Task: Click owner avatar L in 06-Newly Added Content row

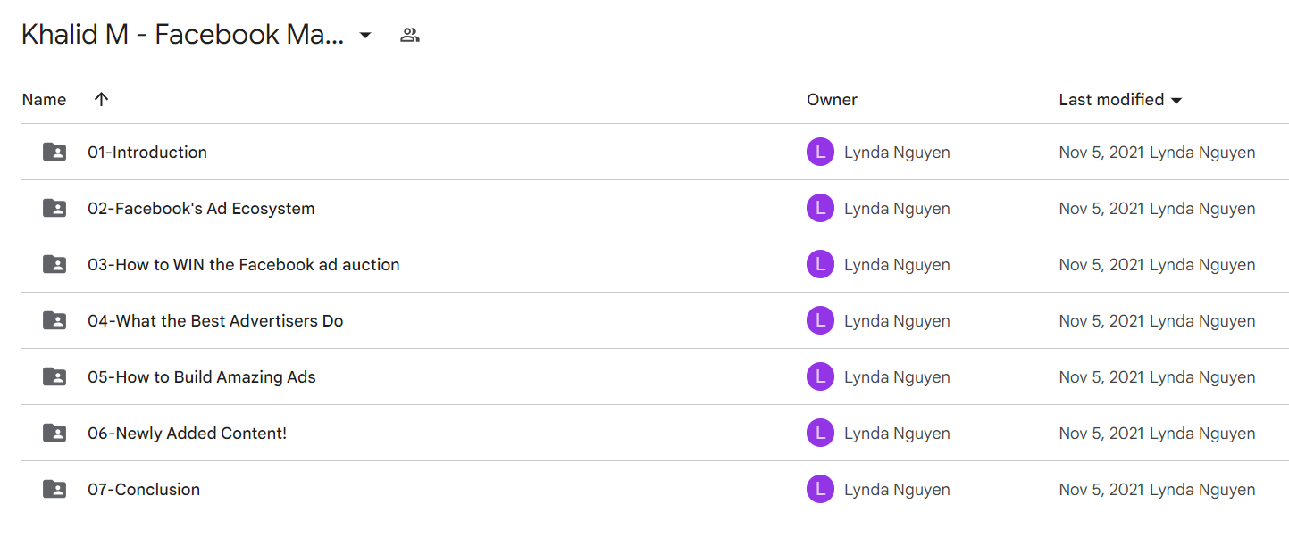Action: 820,434
